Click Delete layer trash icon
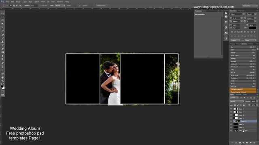The height and width of the screenshot is (145, 259). click(x=254, y=143)
